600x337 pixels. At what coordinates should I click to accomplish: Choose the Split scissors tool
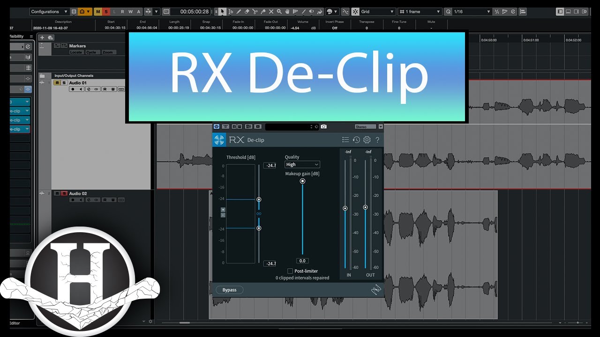pyautogui.click(x=255, y=12)
